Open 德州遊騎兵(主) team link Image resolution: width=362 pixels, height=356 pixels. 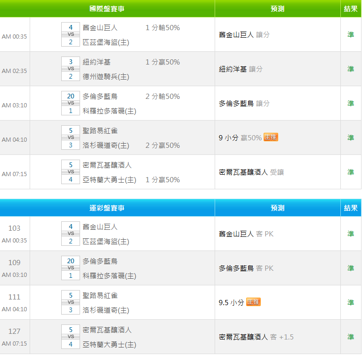[106, 76]
